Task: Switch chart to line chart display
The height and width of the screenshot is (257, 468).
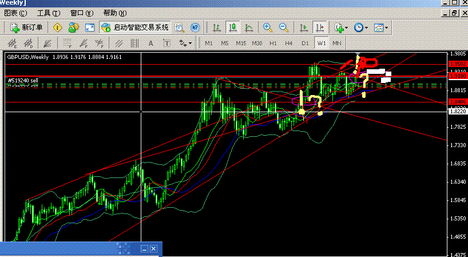Action: tap(248, 27)
